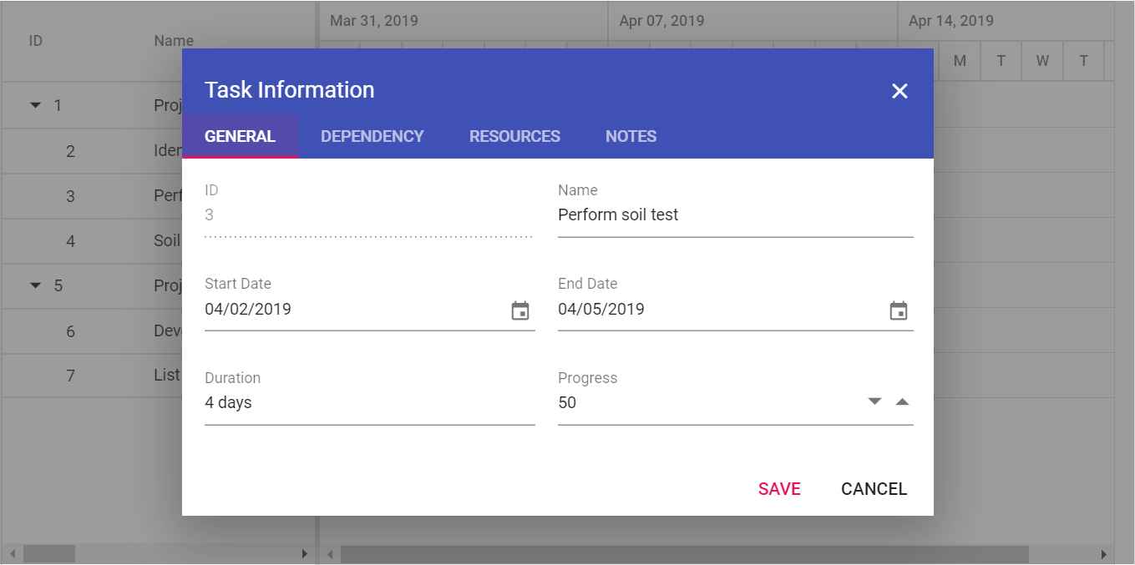Open the Resources tab

(x=514, y=136)
